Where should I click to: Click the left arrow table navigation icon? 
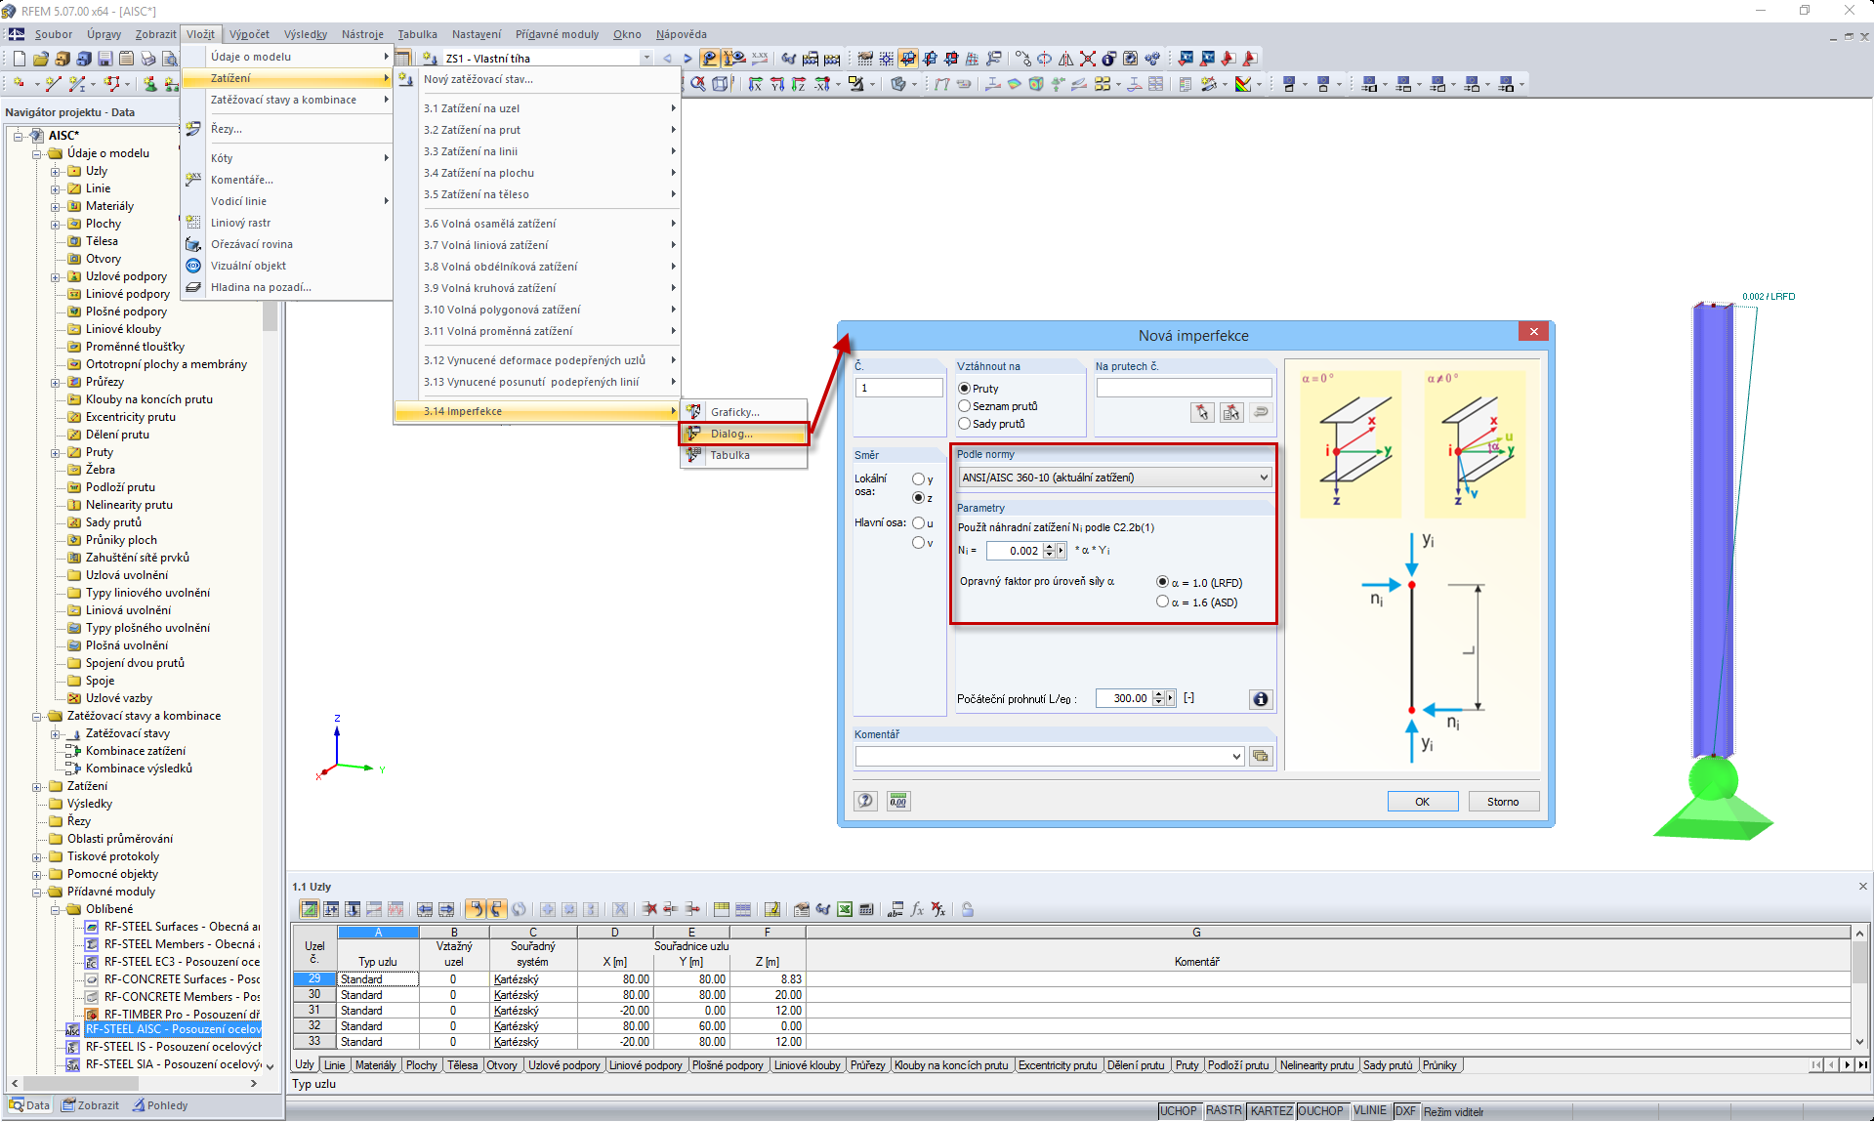[x=425, y=909]
